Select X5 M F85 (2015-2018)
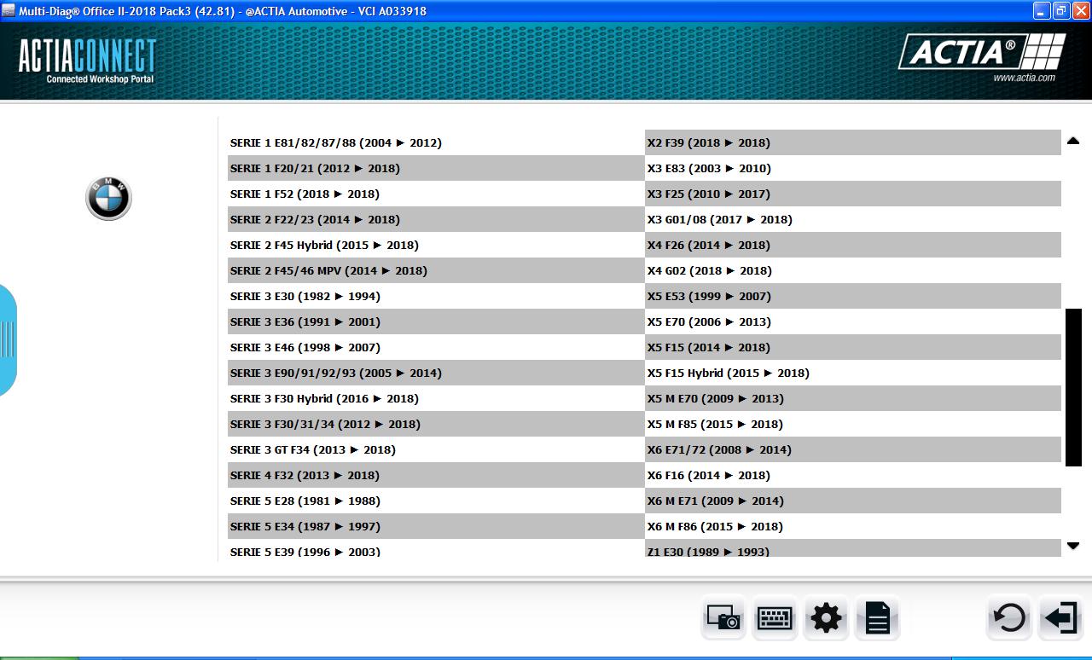 (853, 424)
